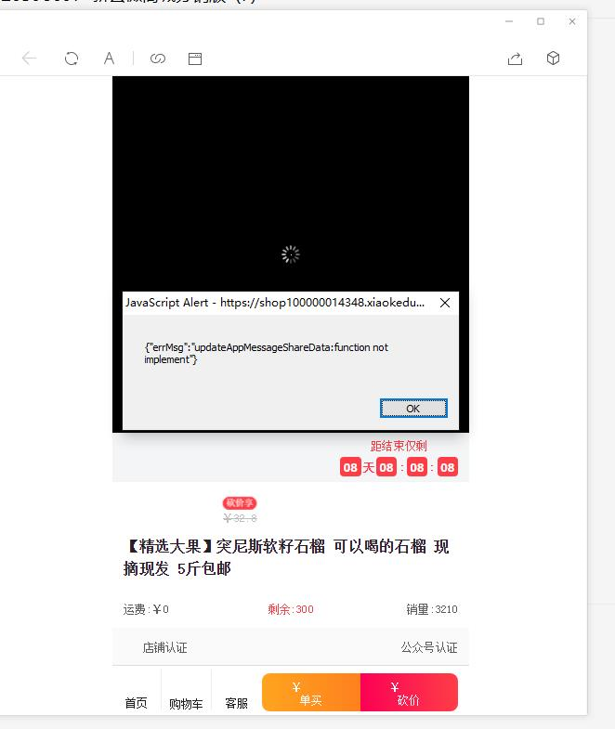Open the font size 'A' tool
615x729 pixels.
(109, 59)
